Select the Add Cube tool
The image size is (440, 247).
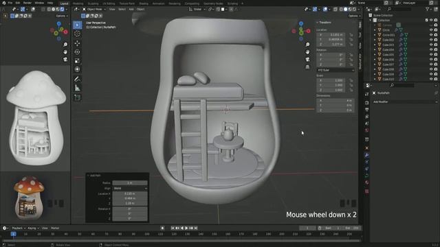tap(78, 97)
